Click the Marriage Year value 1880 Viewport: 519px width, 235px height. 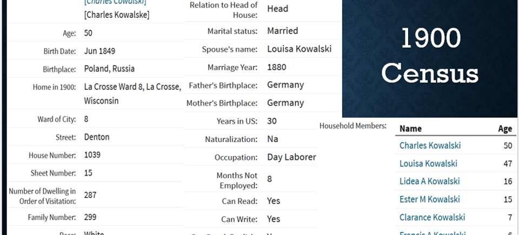coord(277,67)
